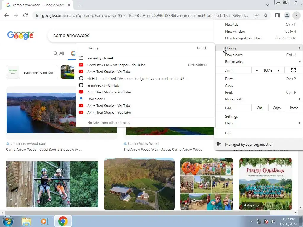Reopen the Downloads recently closed entry
The image size is (303, 227).
click(145, 99)
